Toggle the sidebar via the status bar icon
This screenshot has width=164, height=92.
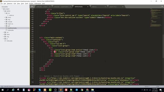point(2,86)
